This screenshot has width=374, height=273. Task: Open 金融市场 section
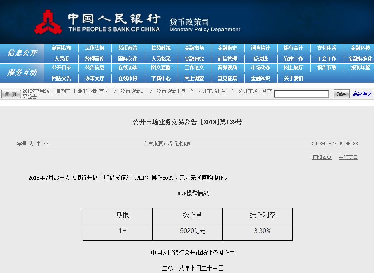194,48
